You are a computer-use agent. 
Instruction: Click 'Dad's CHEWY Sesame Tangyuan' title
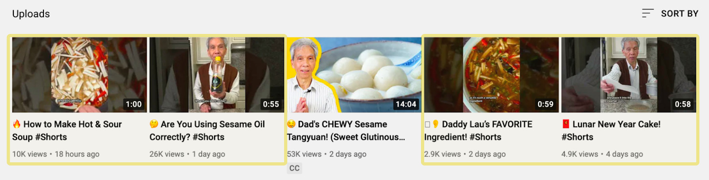(x=346, y=130)
